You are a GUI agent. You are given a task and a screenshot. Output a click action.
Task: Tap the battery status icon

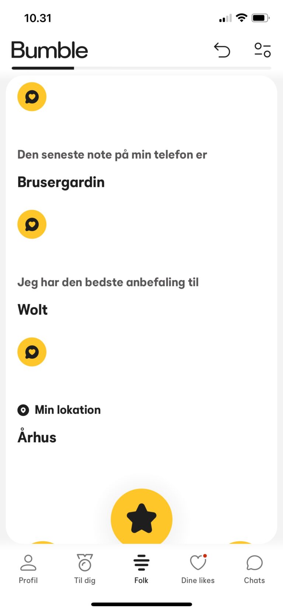pos(261,18)
